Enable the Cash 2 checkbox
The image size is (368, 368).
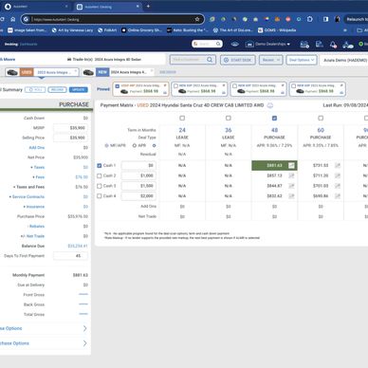[x=100, y=175]
